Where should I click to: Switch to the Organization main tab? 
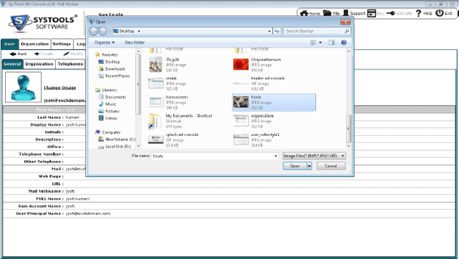[x=34, y=44]
